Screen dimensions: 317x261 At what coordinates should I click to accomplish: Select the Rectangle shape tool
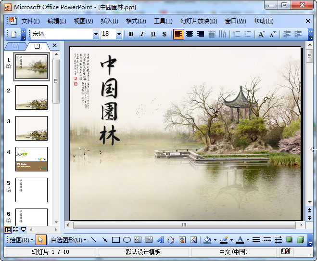coord(115,240)
